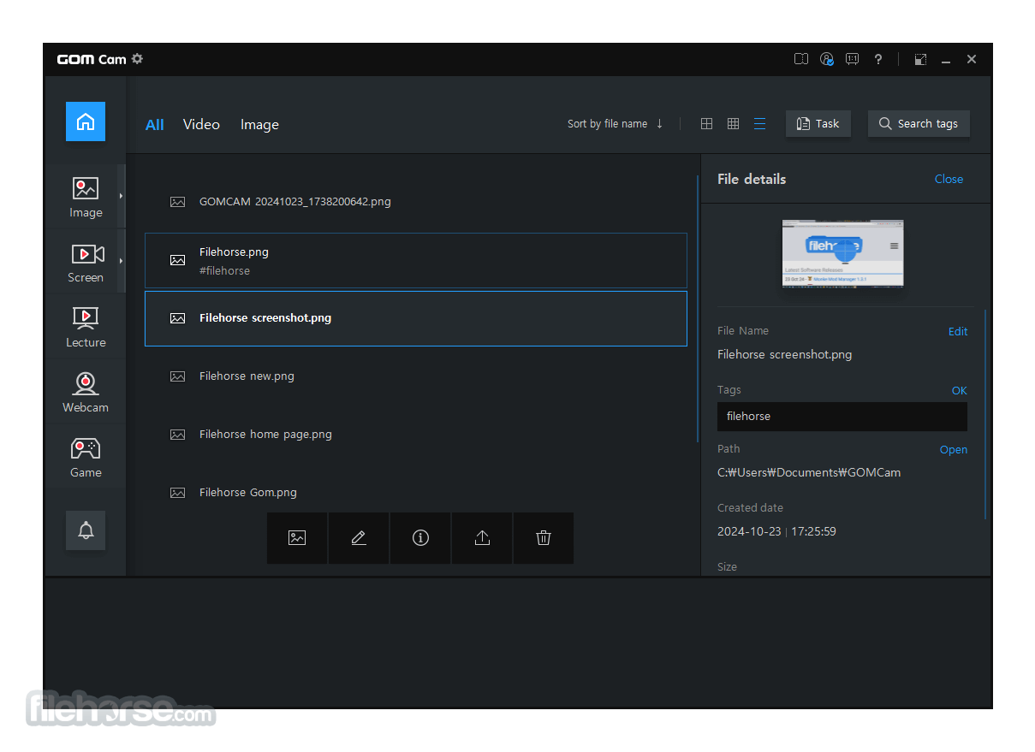Screen dimensions: 1035x752
Task: Focus the Tags input field
Action: [x=842, y=417]
